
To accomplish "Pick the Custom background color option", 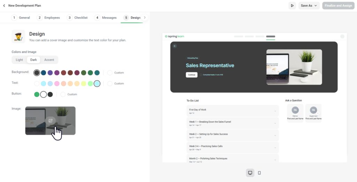I will (116, 73).
